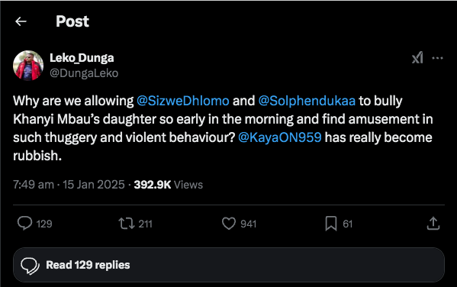Open the Leko_Dunga display name
This screenshot has height=287, width=457.
coord(82,58)
